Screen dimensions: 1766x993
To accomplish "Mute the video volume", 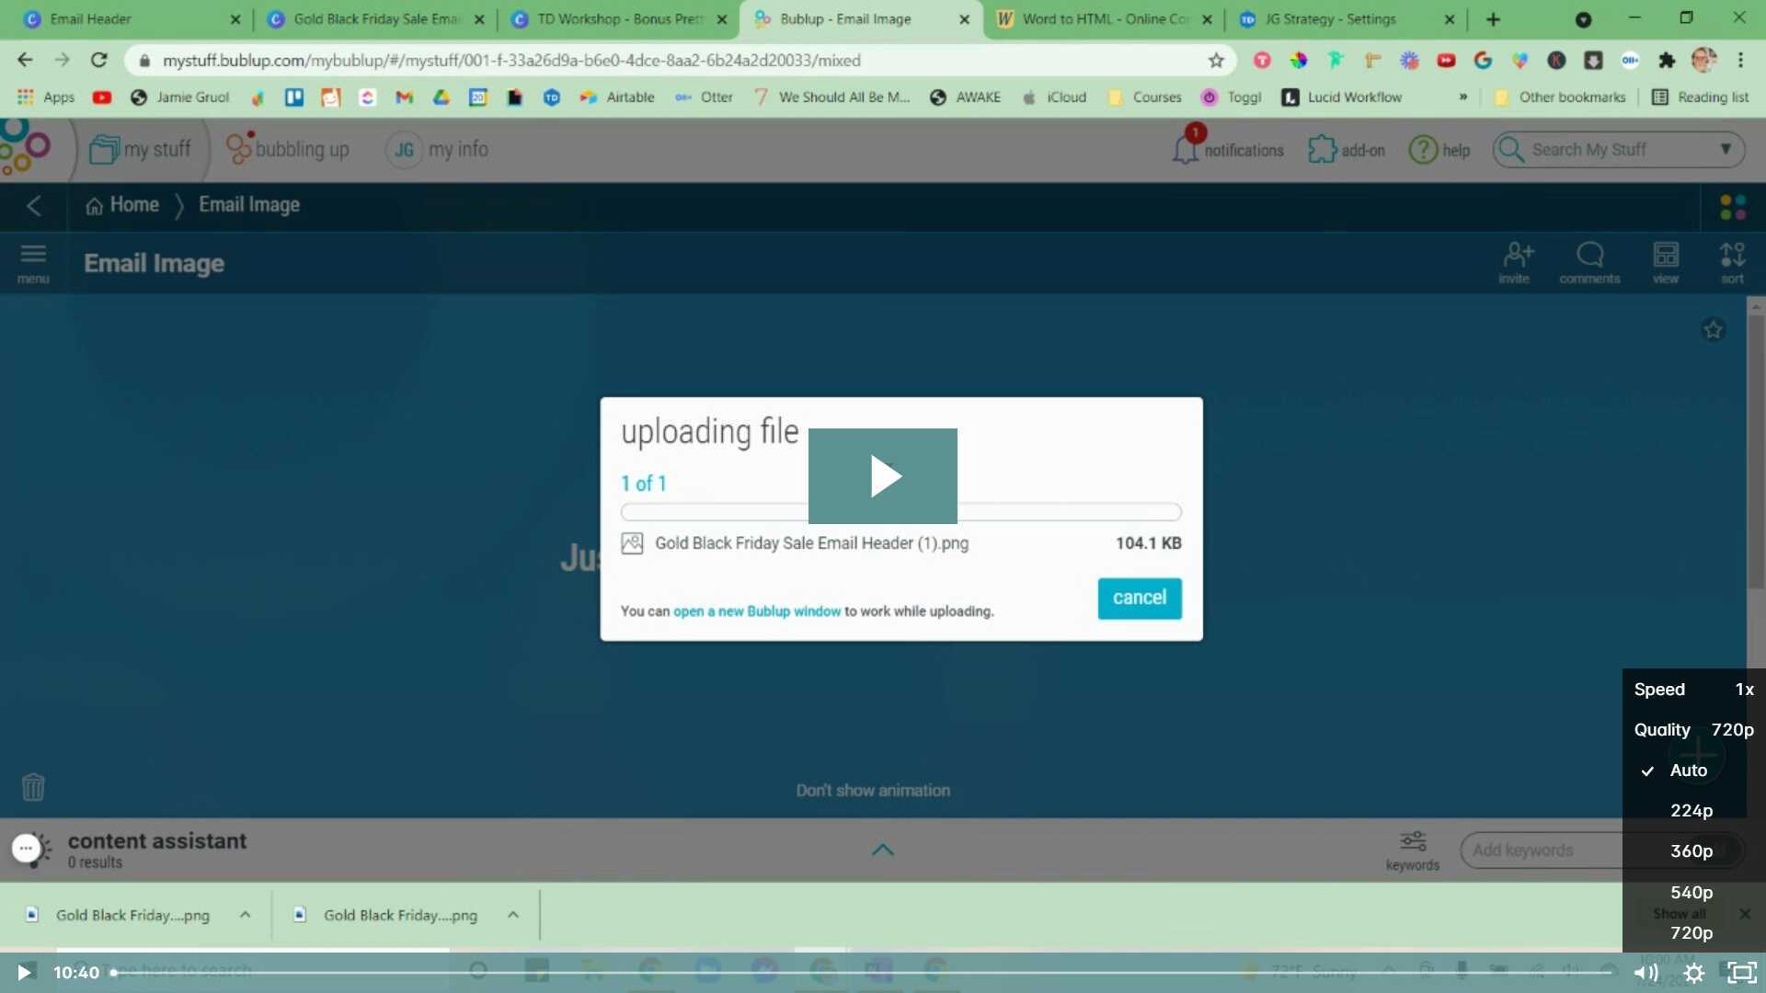I will [1646, 972].
